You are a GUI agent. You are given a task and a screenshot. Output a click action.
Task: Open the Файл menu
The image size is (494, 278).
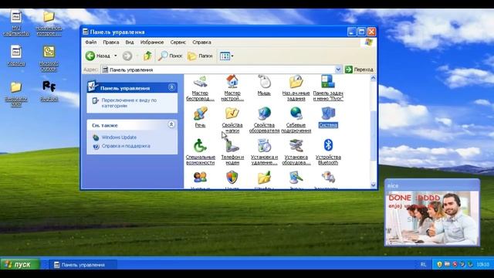91,42
